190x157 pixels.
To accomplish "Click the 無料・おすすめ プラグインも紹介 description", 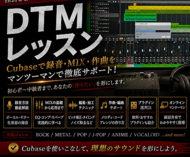I will 142,120.
